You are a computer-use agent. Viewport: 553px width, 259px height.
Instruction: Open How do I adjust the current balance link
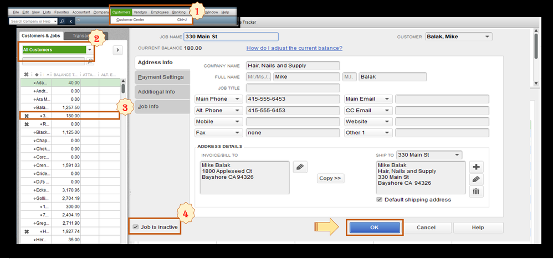(x=294, y=48)
